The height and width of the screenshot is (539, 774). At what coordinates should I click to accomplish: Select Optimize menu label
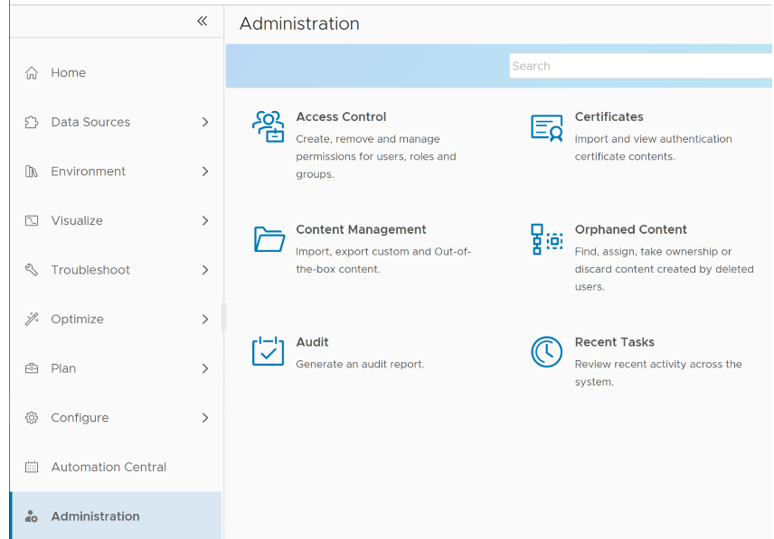[78, 320]
